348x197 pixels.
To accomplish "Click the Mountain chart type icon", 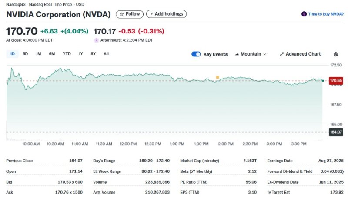I will point(237,54).
